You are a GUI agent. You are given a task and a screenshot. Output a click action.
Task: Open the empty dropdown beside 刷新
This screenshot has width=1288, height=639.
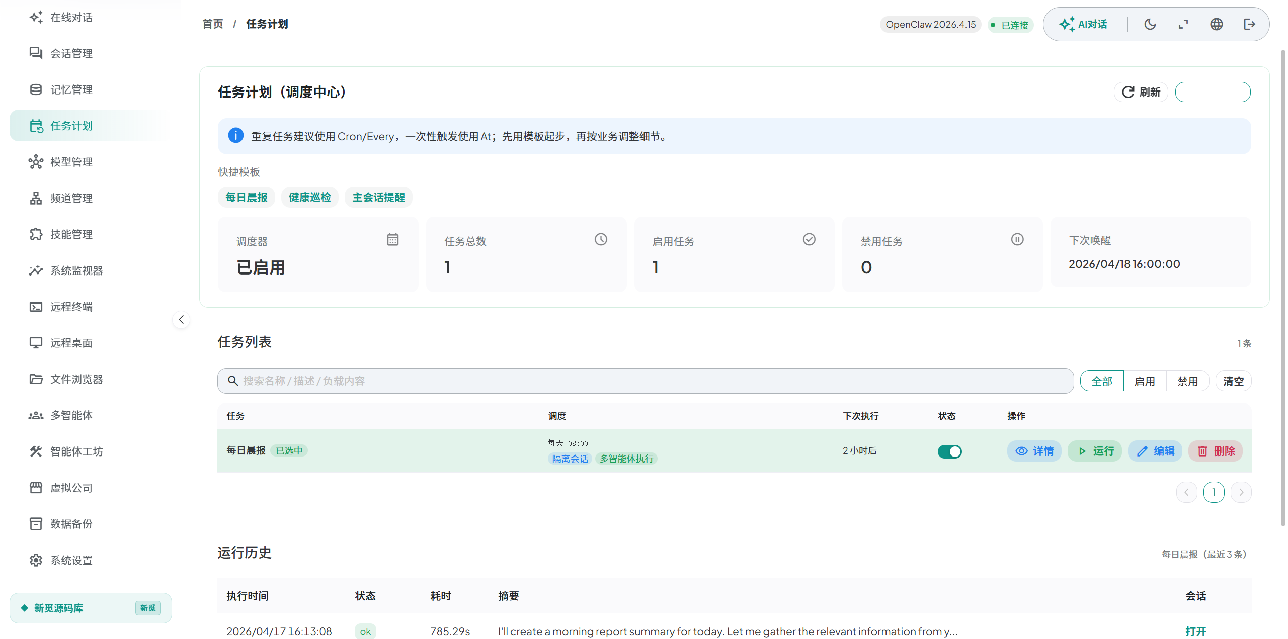coord(1213,92)
